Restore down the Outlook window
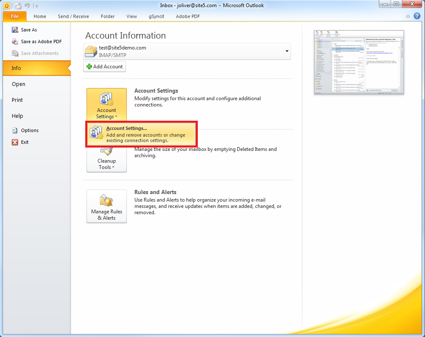 (396, 4)
